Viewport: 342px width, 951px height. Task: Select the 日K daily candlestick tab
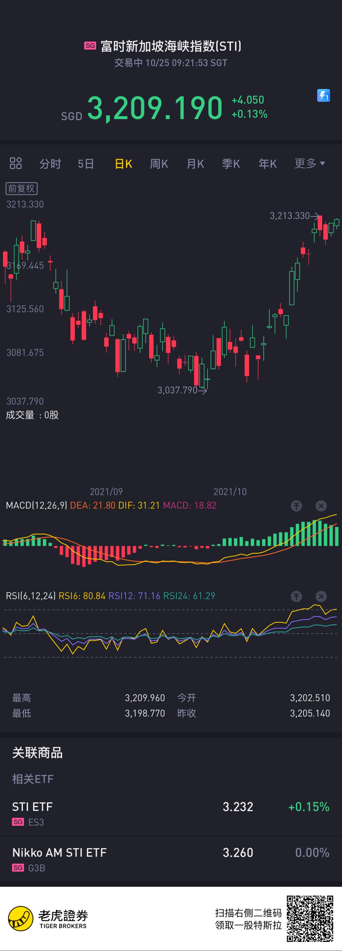(123, 164)
